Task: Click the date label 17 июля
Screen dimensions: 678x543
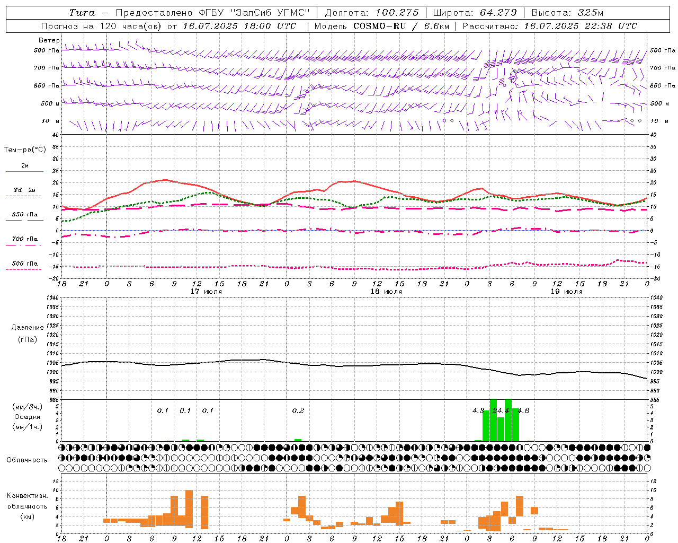Action: [x=206, y=291]
